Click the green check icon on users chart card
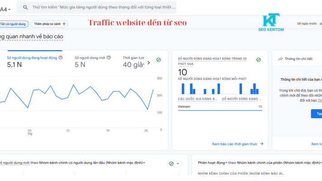This screenshot has width=322, height=181. pos(159,60)
